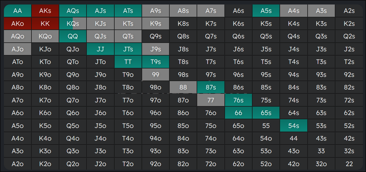Choose the gray KQo cell

[45, 36]
